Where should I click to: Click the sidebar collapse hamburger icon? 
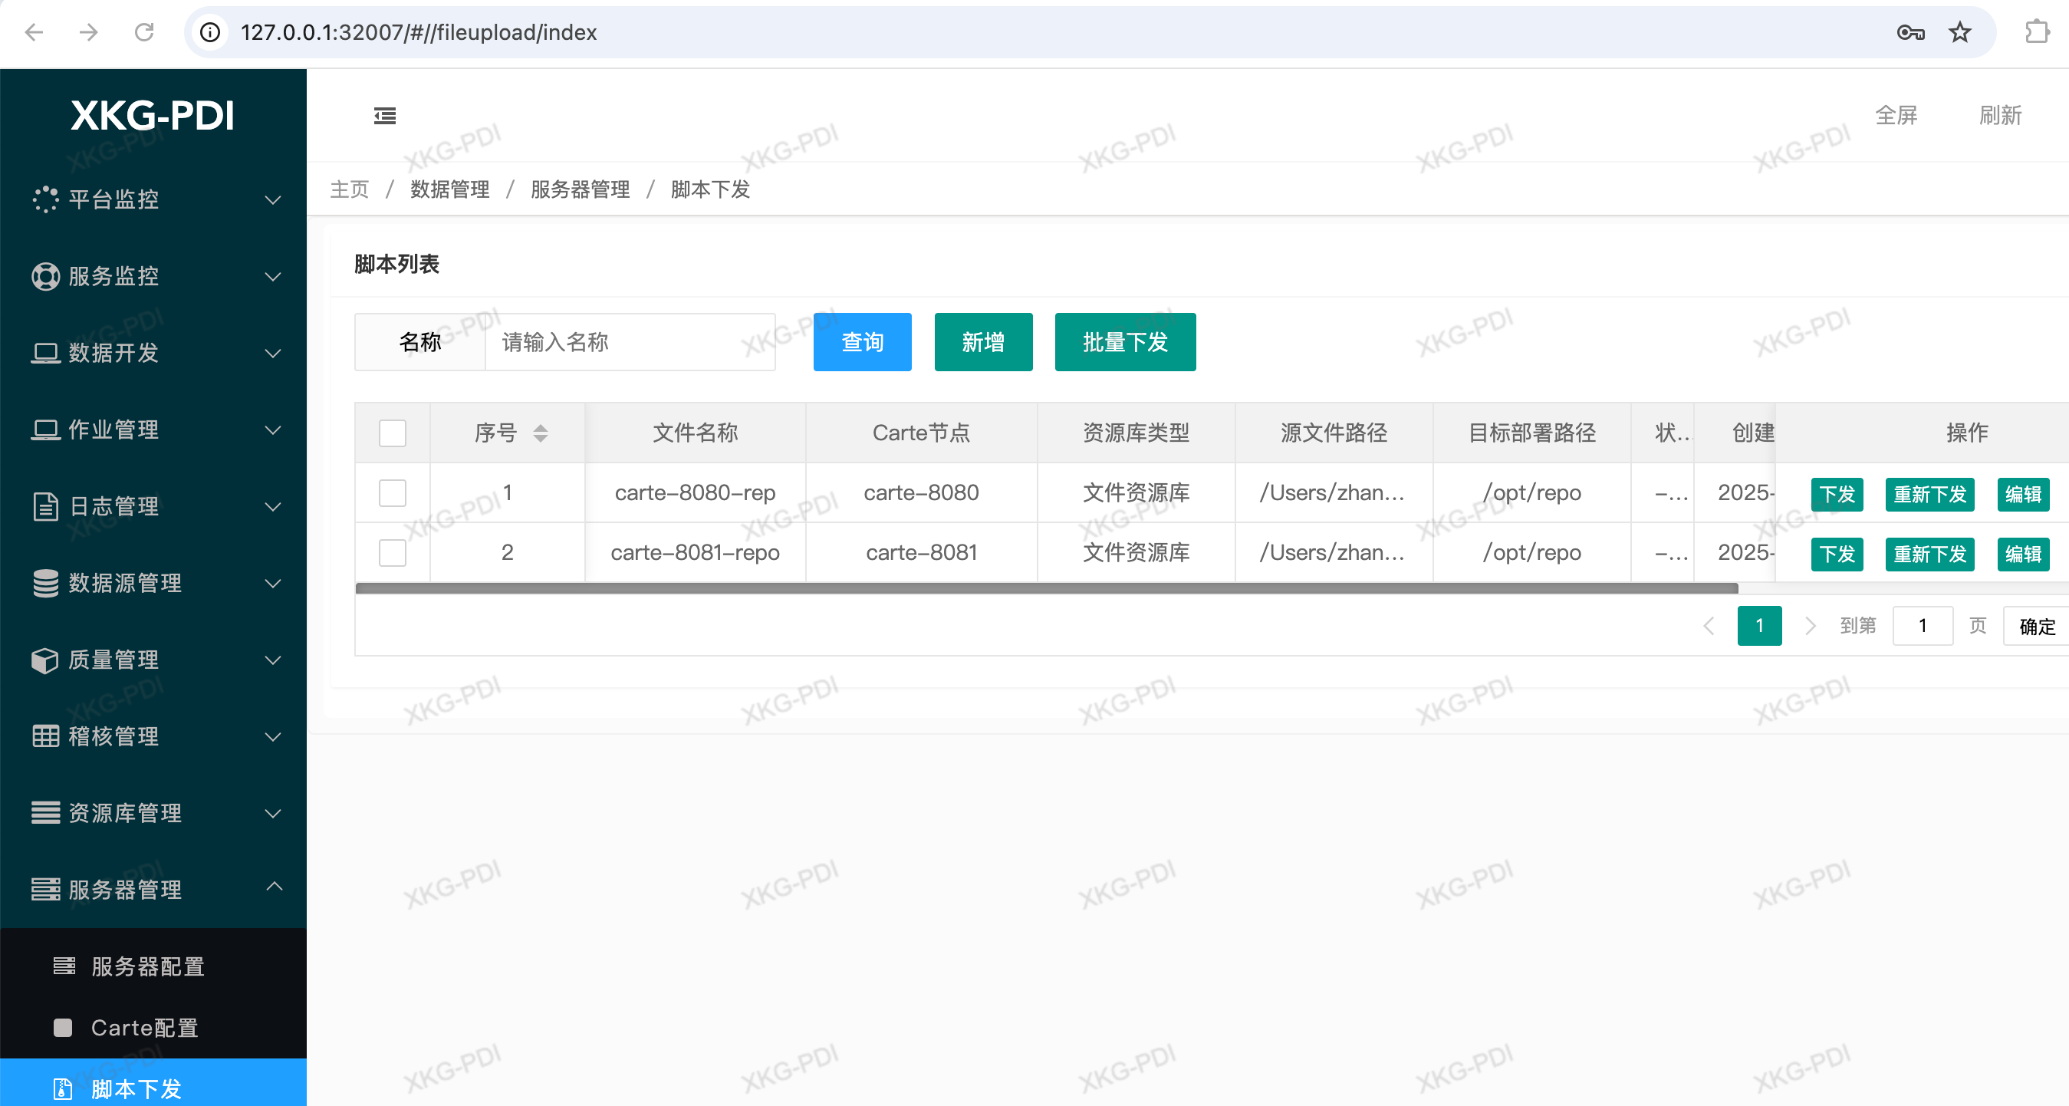[385, 116]
